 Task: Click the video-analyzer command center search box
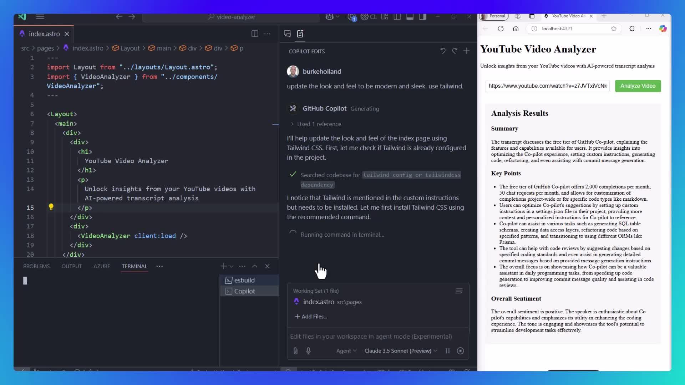click(x=231, y=17)
